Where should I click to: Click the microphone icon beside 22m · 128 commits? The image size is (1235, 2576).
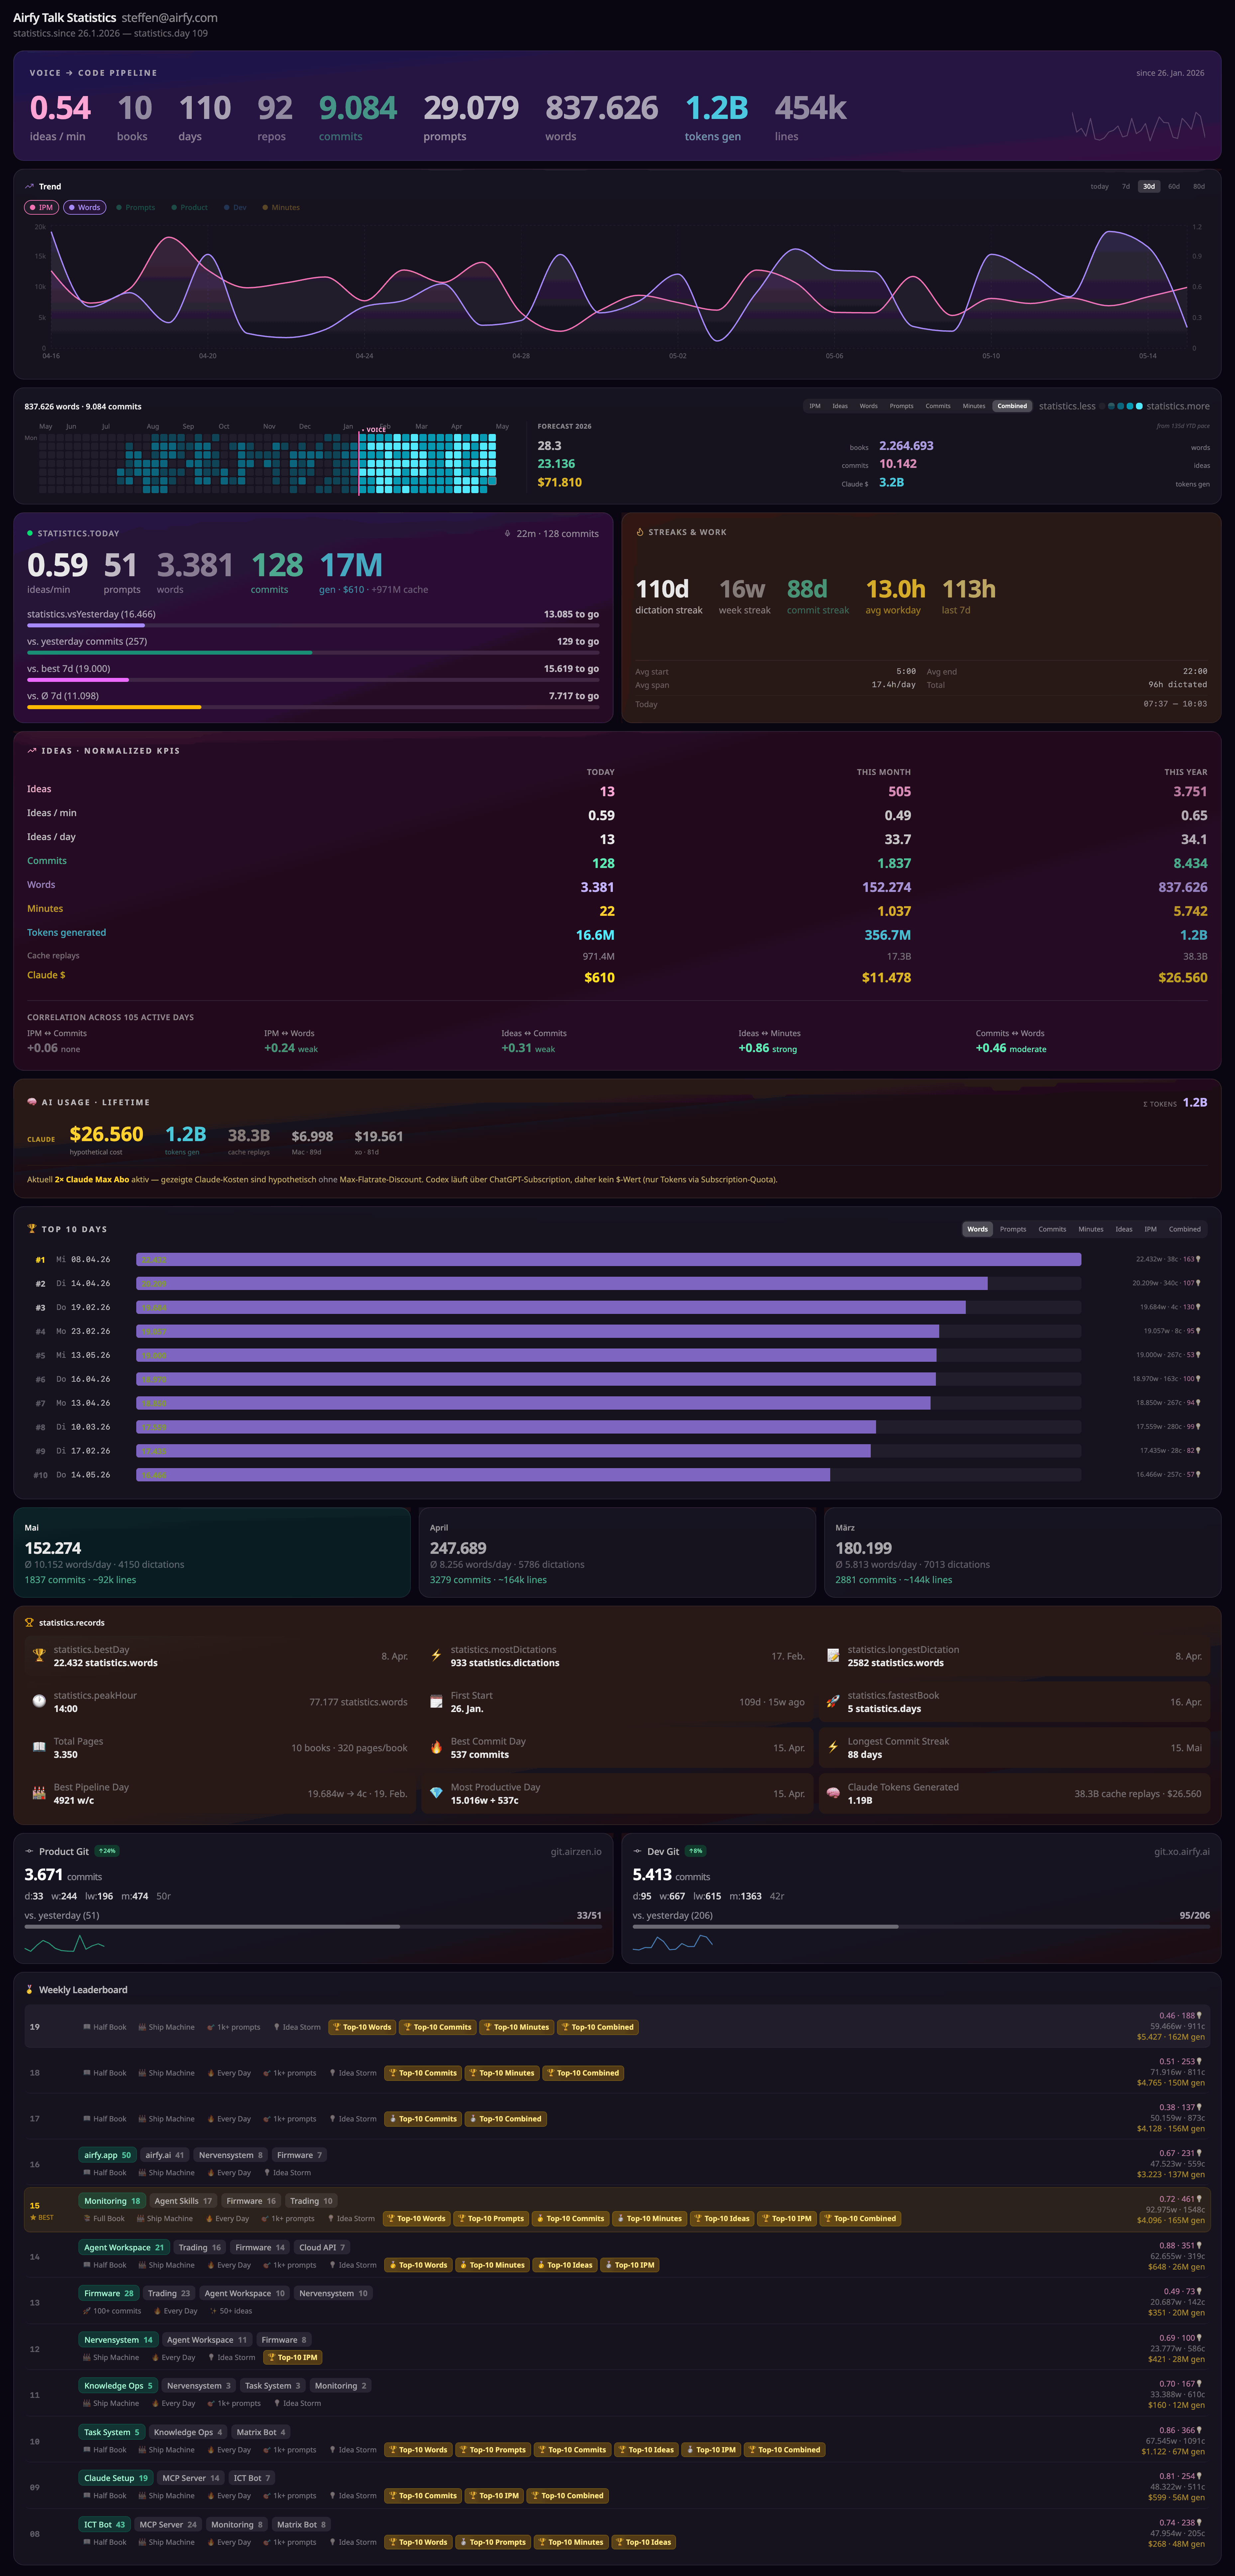point(508,533)
